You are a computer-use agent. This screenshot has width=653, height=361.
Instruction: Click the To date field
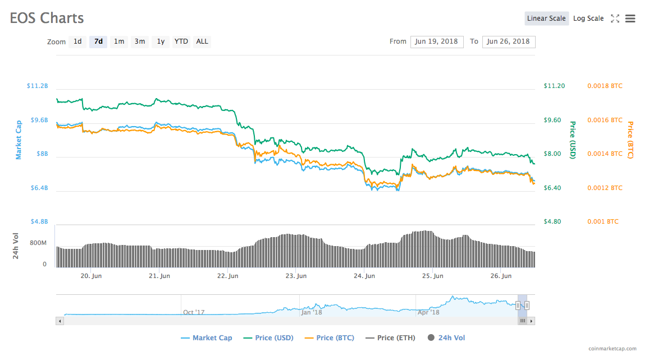pyautogui.click(x=509, y=41)
